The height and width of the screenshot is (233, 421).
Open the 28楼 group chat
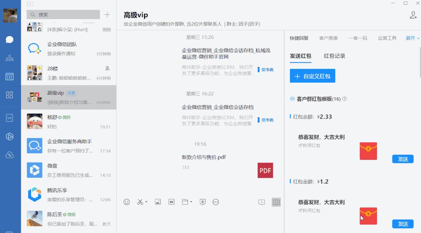point(69,73)
